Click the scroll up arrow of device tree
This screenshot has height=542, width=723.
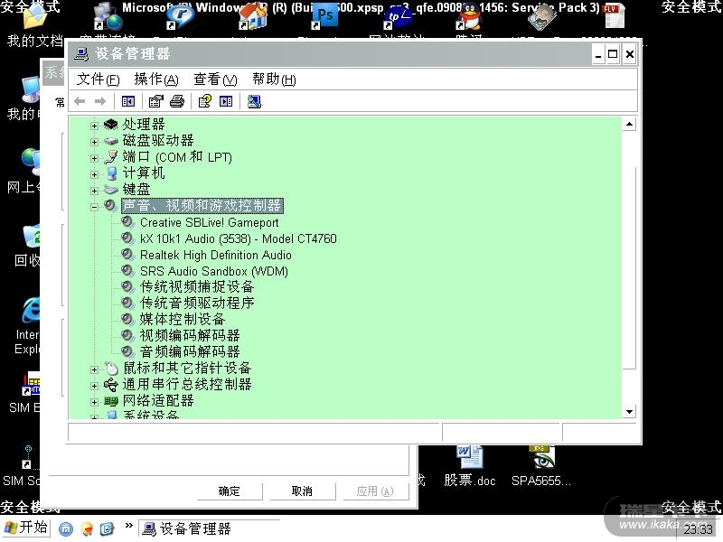tap(629, 124)
